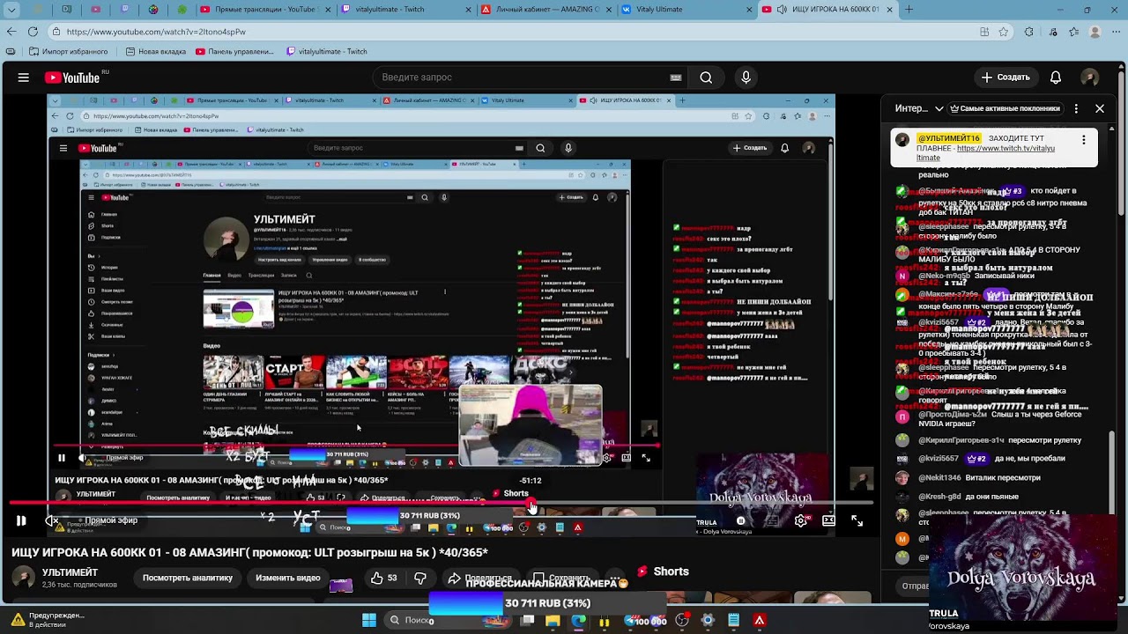Open the УЛЬТИМЕЙТ channel name

tap(70, 572)
